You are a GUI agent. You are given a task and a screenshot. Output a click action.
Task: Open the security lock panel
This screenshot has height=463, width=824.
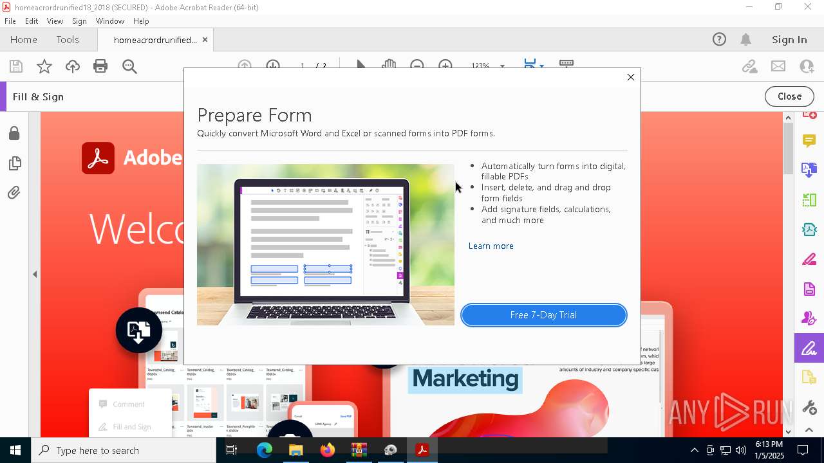click(14, 133)
